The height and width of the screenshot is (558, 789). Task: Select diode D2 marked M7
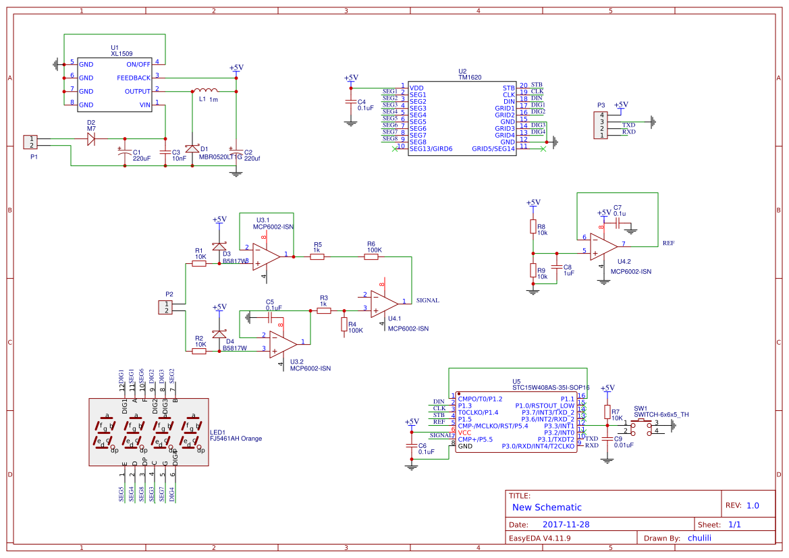click(x=90, y=138)
